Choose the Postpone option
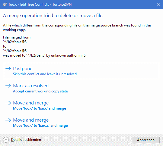163x146 pixels. [x=81, y=71]
